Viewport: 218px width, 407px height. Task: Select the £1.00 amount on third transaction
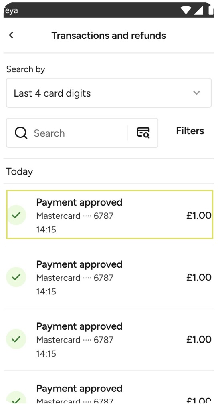click(x=199, y=339)
